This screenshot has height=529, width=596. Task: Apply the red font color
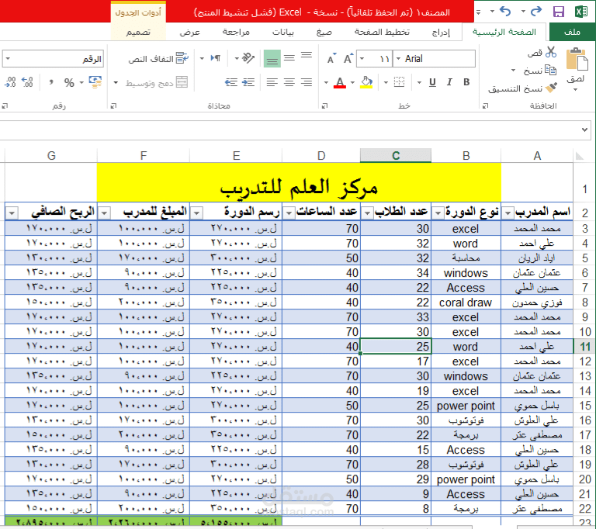pyautogui.click(x=340, y=82)
